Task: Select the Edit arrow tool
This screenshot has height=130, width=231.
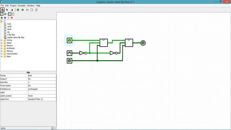Action: [7, 10]
